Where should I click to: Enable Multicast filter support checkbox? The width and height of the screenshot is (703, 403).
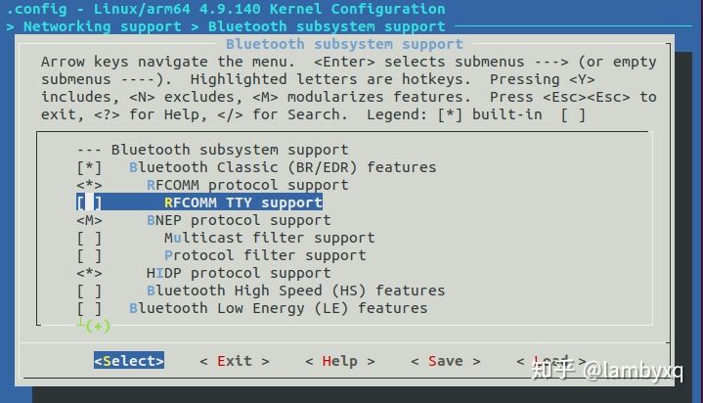[89, 238]
